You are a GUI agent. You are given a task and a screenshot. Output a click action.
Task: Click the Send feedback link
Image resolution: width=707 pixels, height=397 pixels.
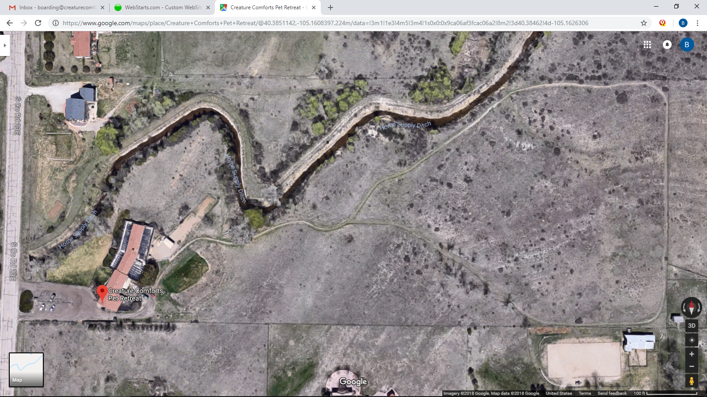coord(612,393)
